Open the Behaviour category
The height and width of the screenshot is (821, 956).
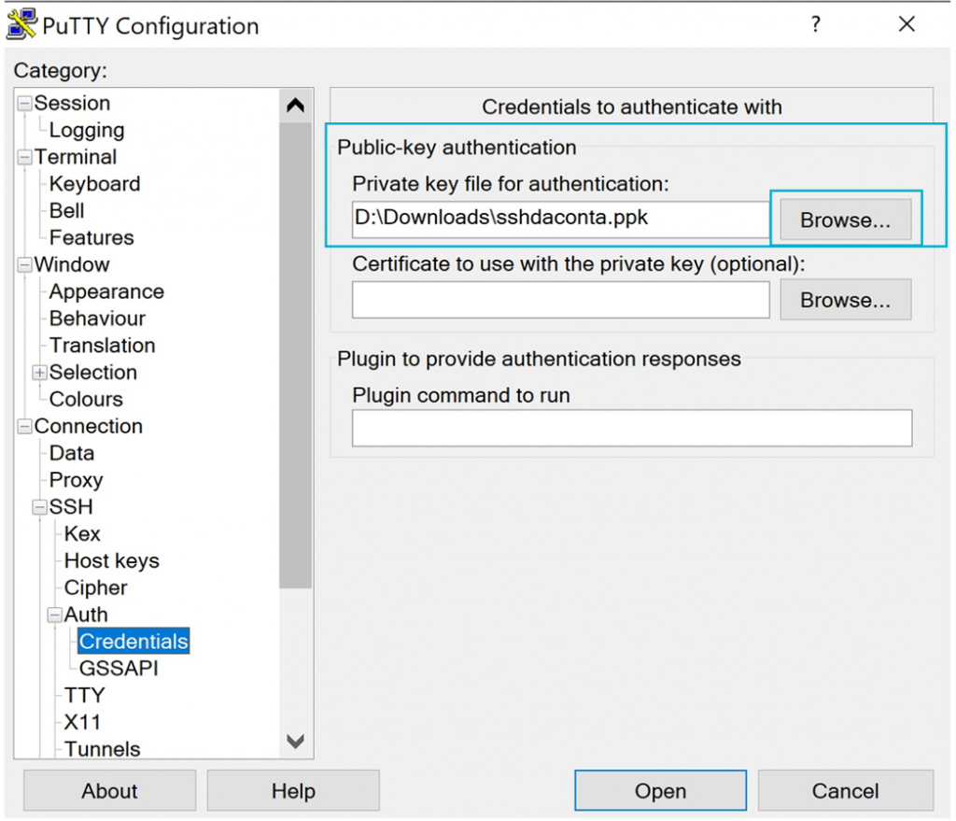[97, 318]
